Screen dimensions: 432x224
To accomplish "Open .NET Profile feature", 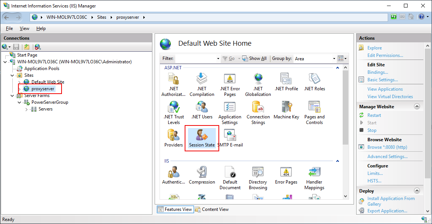I will 286,82.
